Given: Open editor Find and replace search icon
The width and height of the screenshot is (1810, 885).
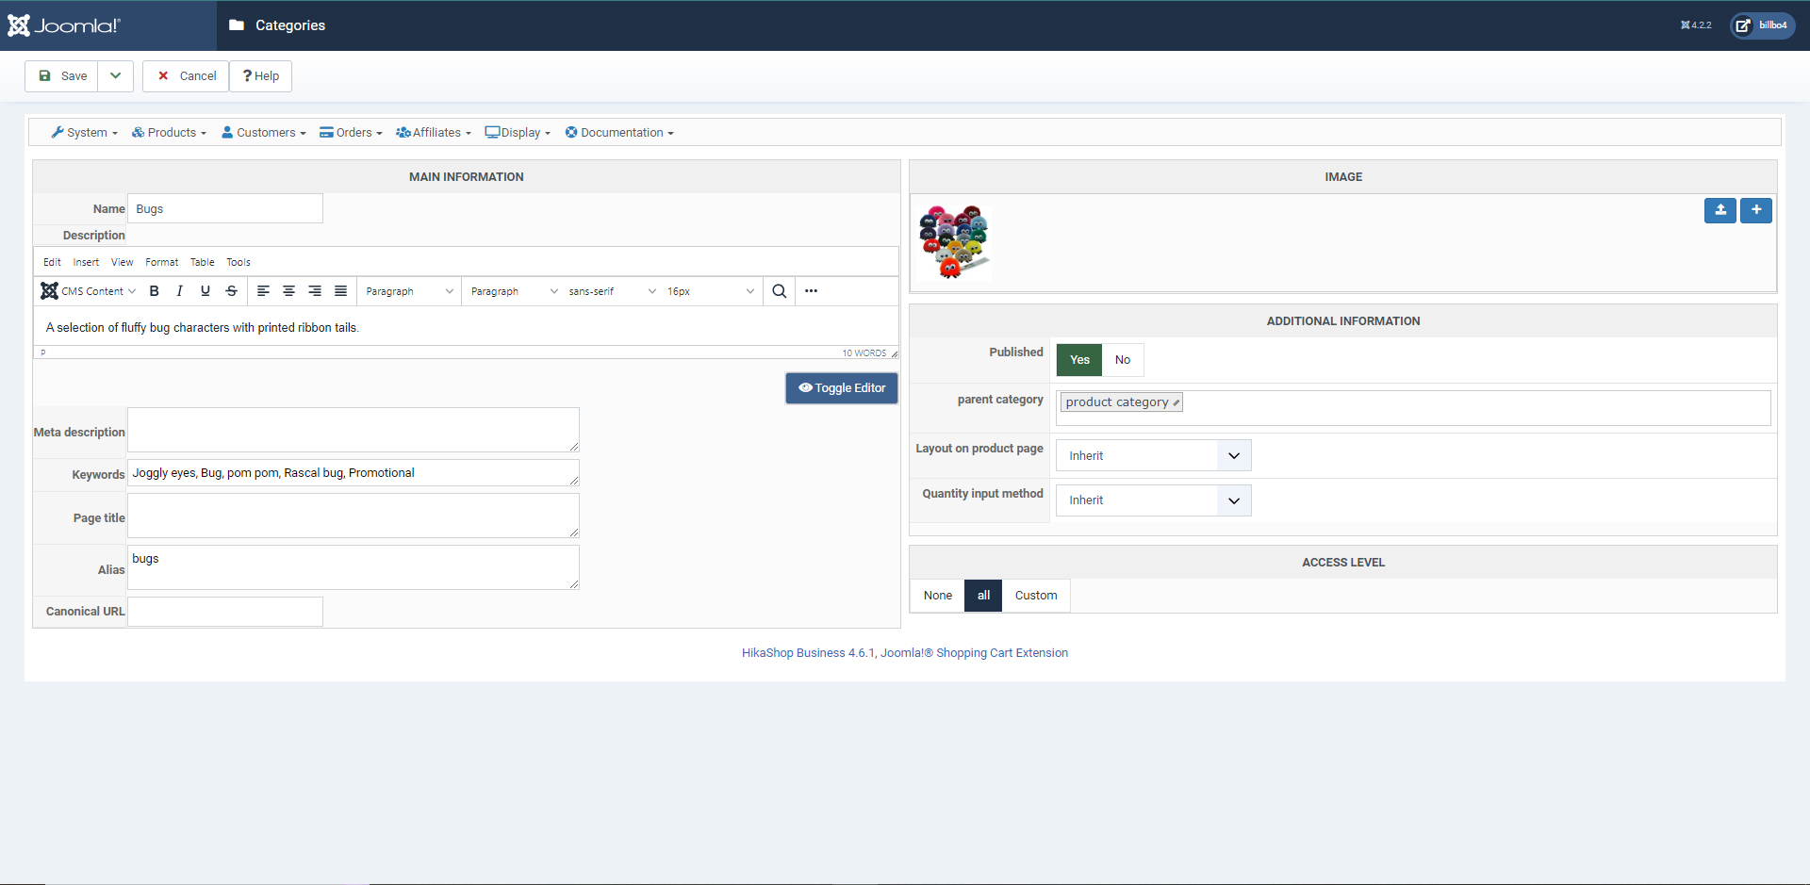Looking at the screenshot, I should pyautogui.click(x=780, y=291).
